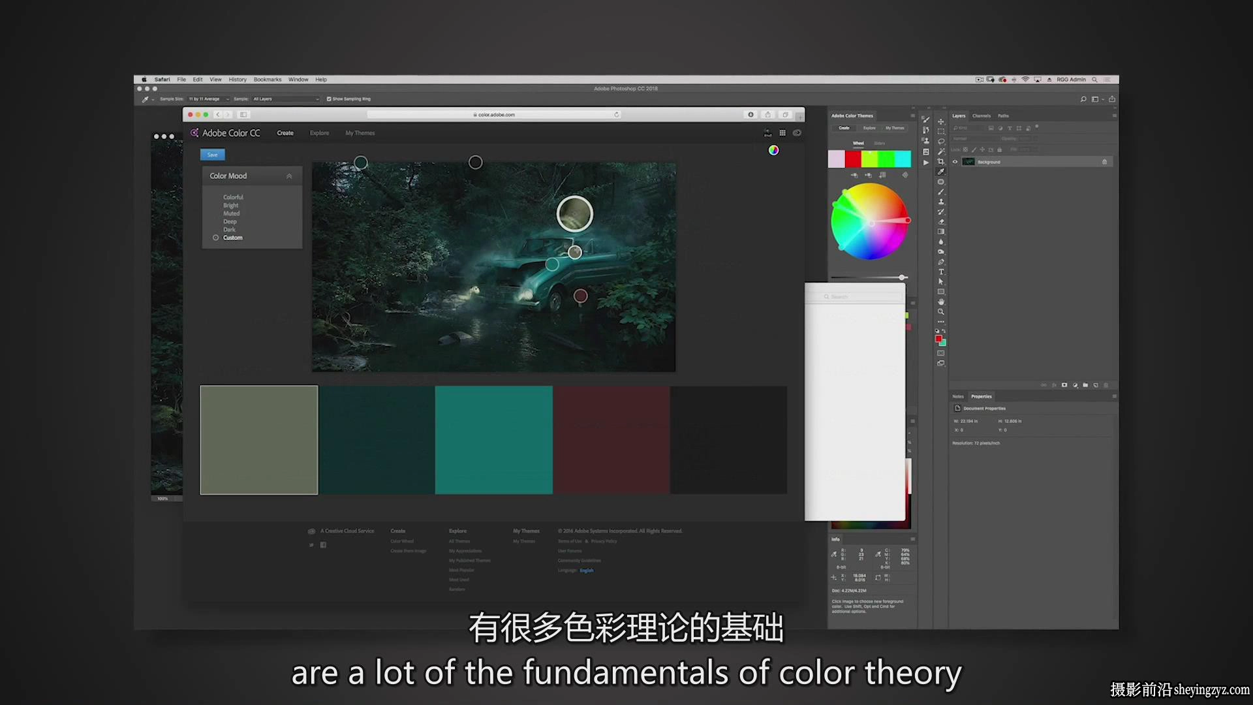Click the Photoshop search magnifier icon
The image size is (1253, 705).
(x=1083, y=99)
